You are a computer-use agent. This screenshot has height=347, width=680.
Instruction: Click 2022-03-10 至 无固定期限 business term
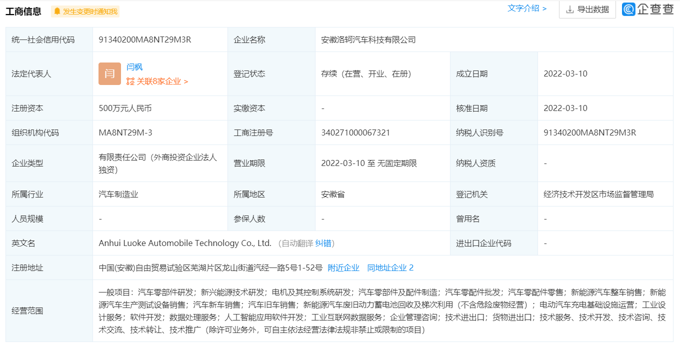click(369, 163)
